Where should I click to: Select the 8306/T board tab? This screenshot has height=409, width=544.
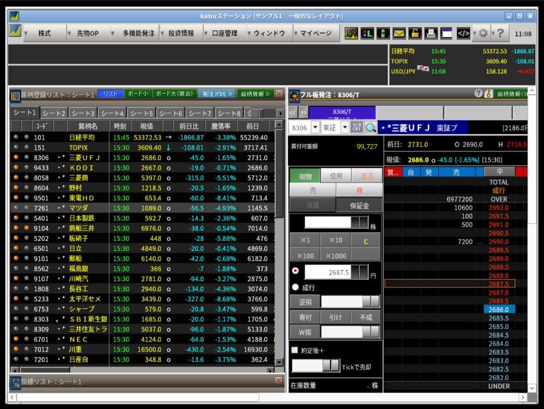pyautogui.click(x=342, y=112)
